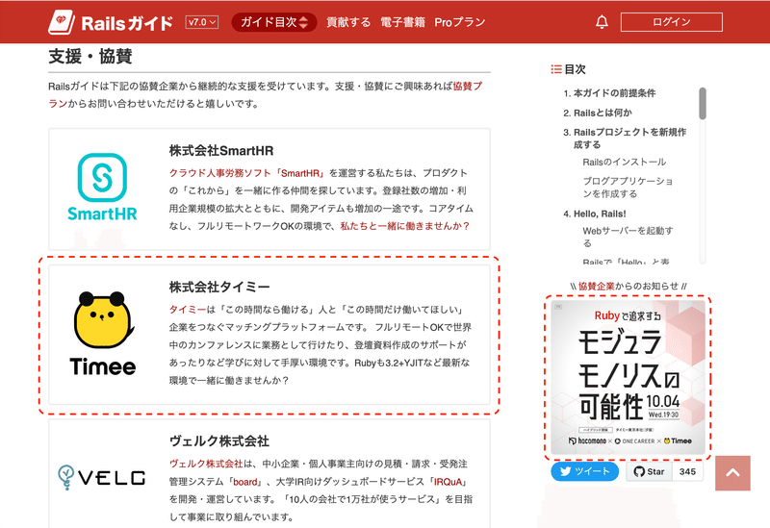Open 私たちと一緒に働きませんか? link
This screenshot has width=770, height=528.
click(405, 226)
